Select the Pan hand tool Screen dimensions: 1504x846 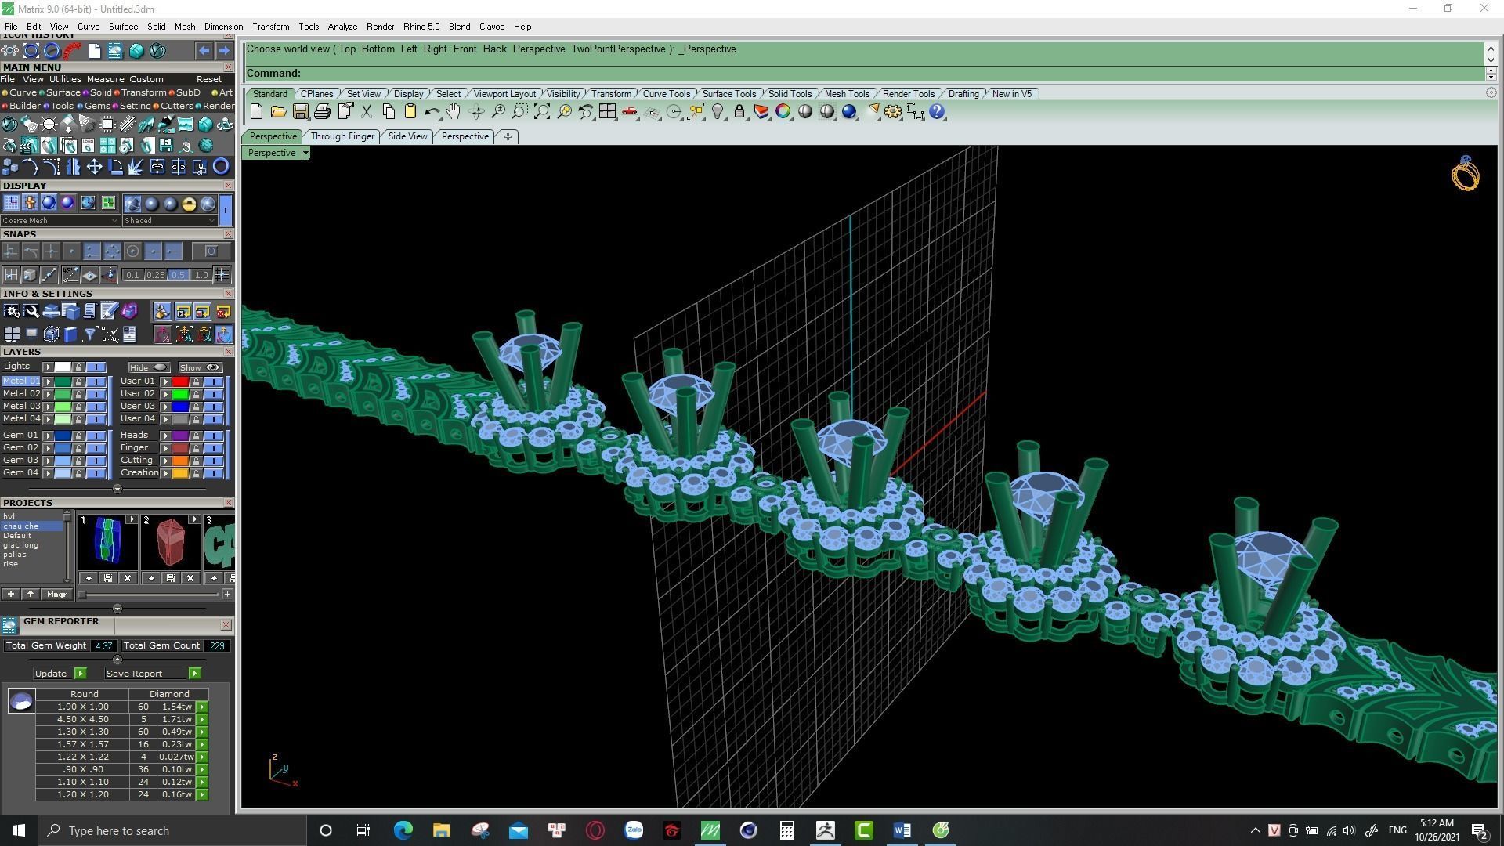pos(454,112)
